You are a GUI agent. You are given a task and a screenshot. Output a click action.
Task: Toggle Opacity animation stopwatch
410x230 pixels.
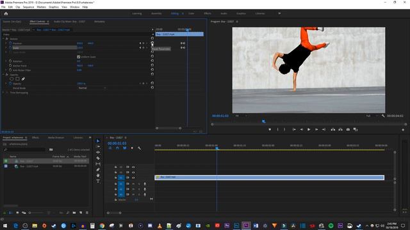10,84
